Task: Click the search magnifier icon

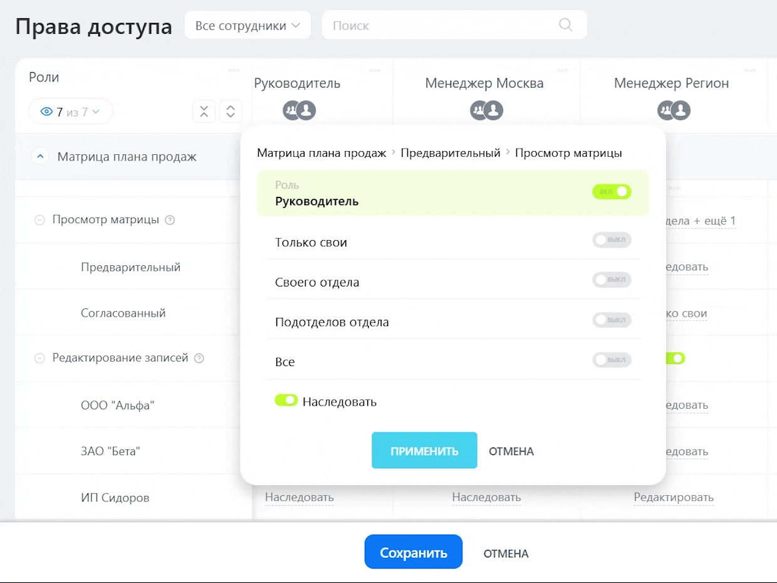Action: tap(565, 25)
